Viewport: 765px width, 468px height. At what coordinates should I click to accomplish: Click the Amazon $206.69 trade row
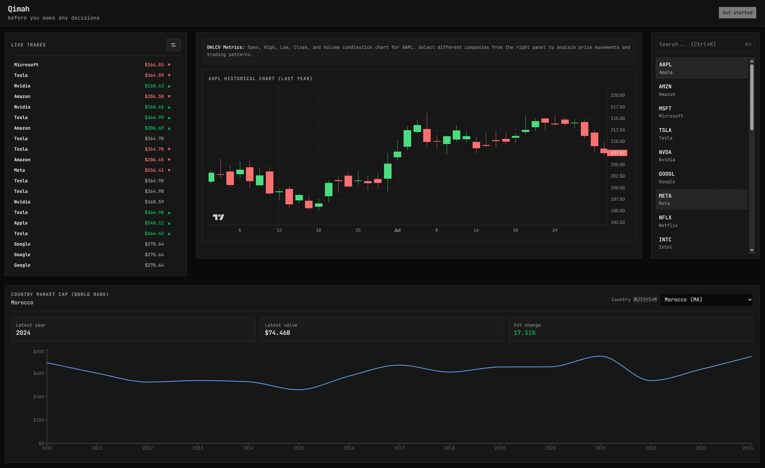click(x=96, y=128)
